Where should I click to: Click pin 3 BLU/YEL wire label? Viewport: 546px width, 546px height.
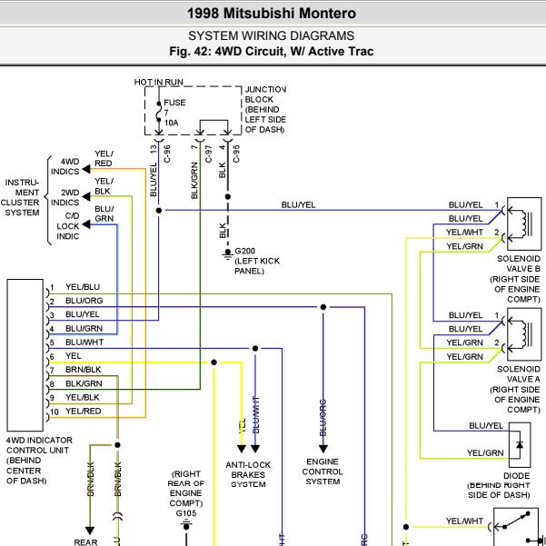coord(83,314)
